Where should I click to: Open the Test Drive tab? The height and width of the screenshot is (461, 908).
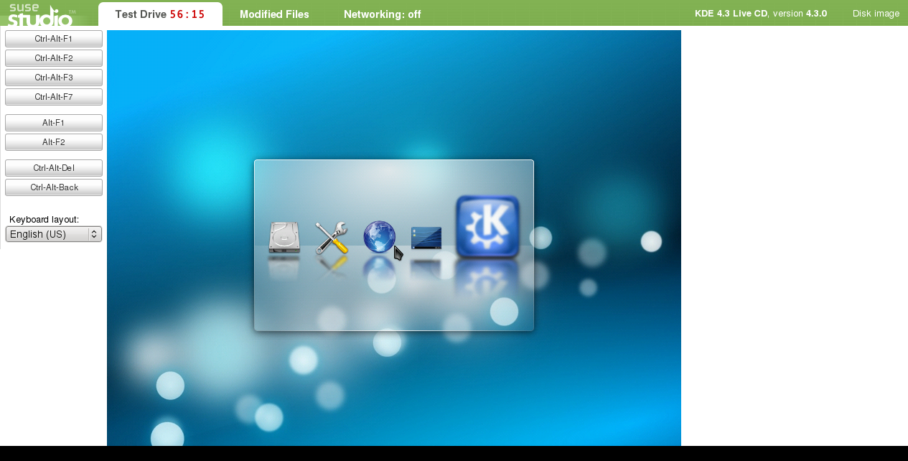(x=160, y=14)
